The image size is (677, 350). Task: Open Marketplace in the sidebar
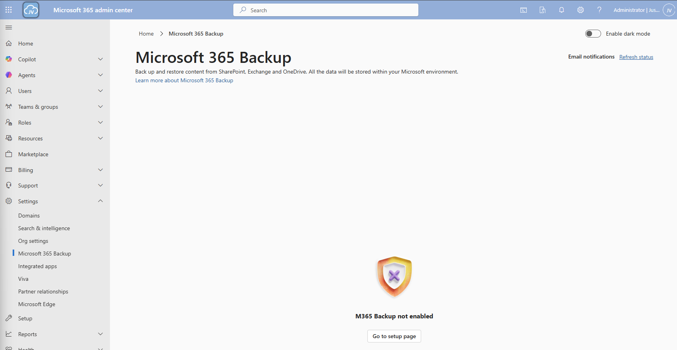click(33, 154)
